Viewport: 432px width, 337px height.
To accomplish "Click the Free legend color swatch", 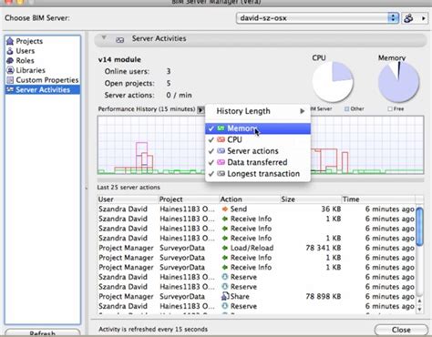I will tap(390, 108).
